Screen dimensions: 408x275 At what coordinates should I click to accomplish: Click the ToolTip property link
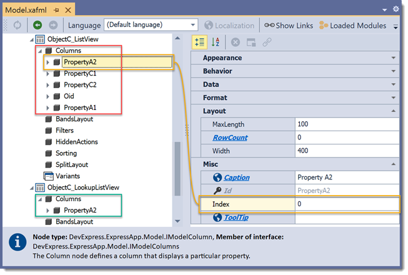pos(236,217)
